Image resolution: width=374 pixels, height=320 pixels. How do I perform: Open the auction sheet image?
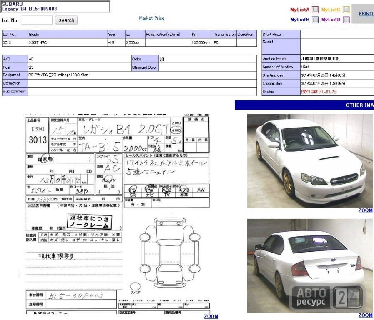(118, 213)
